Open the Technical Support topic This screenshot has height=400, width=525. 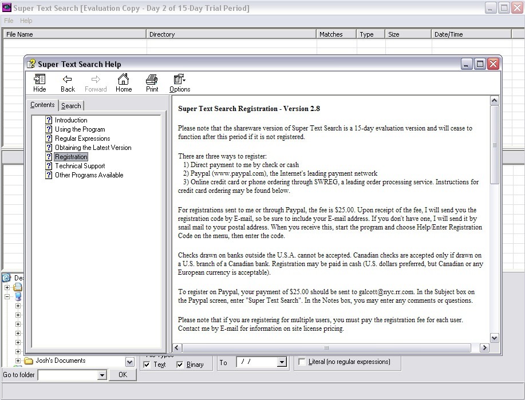[80, 166]
